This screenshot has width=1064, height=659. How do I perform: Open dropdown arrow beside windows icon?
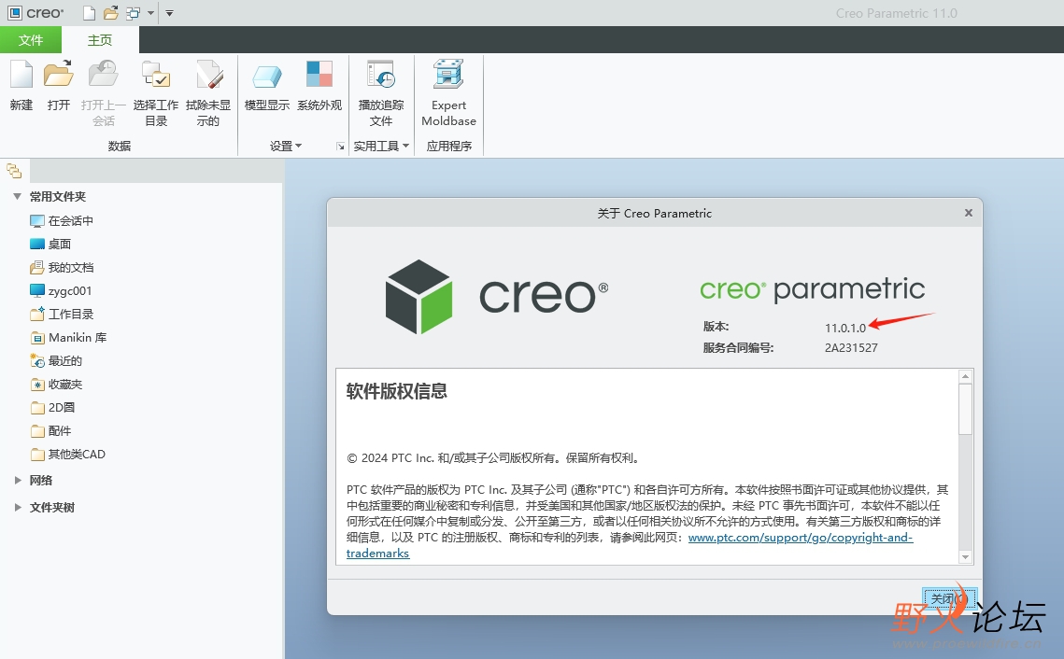150,13
